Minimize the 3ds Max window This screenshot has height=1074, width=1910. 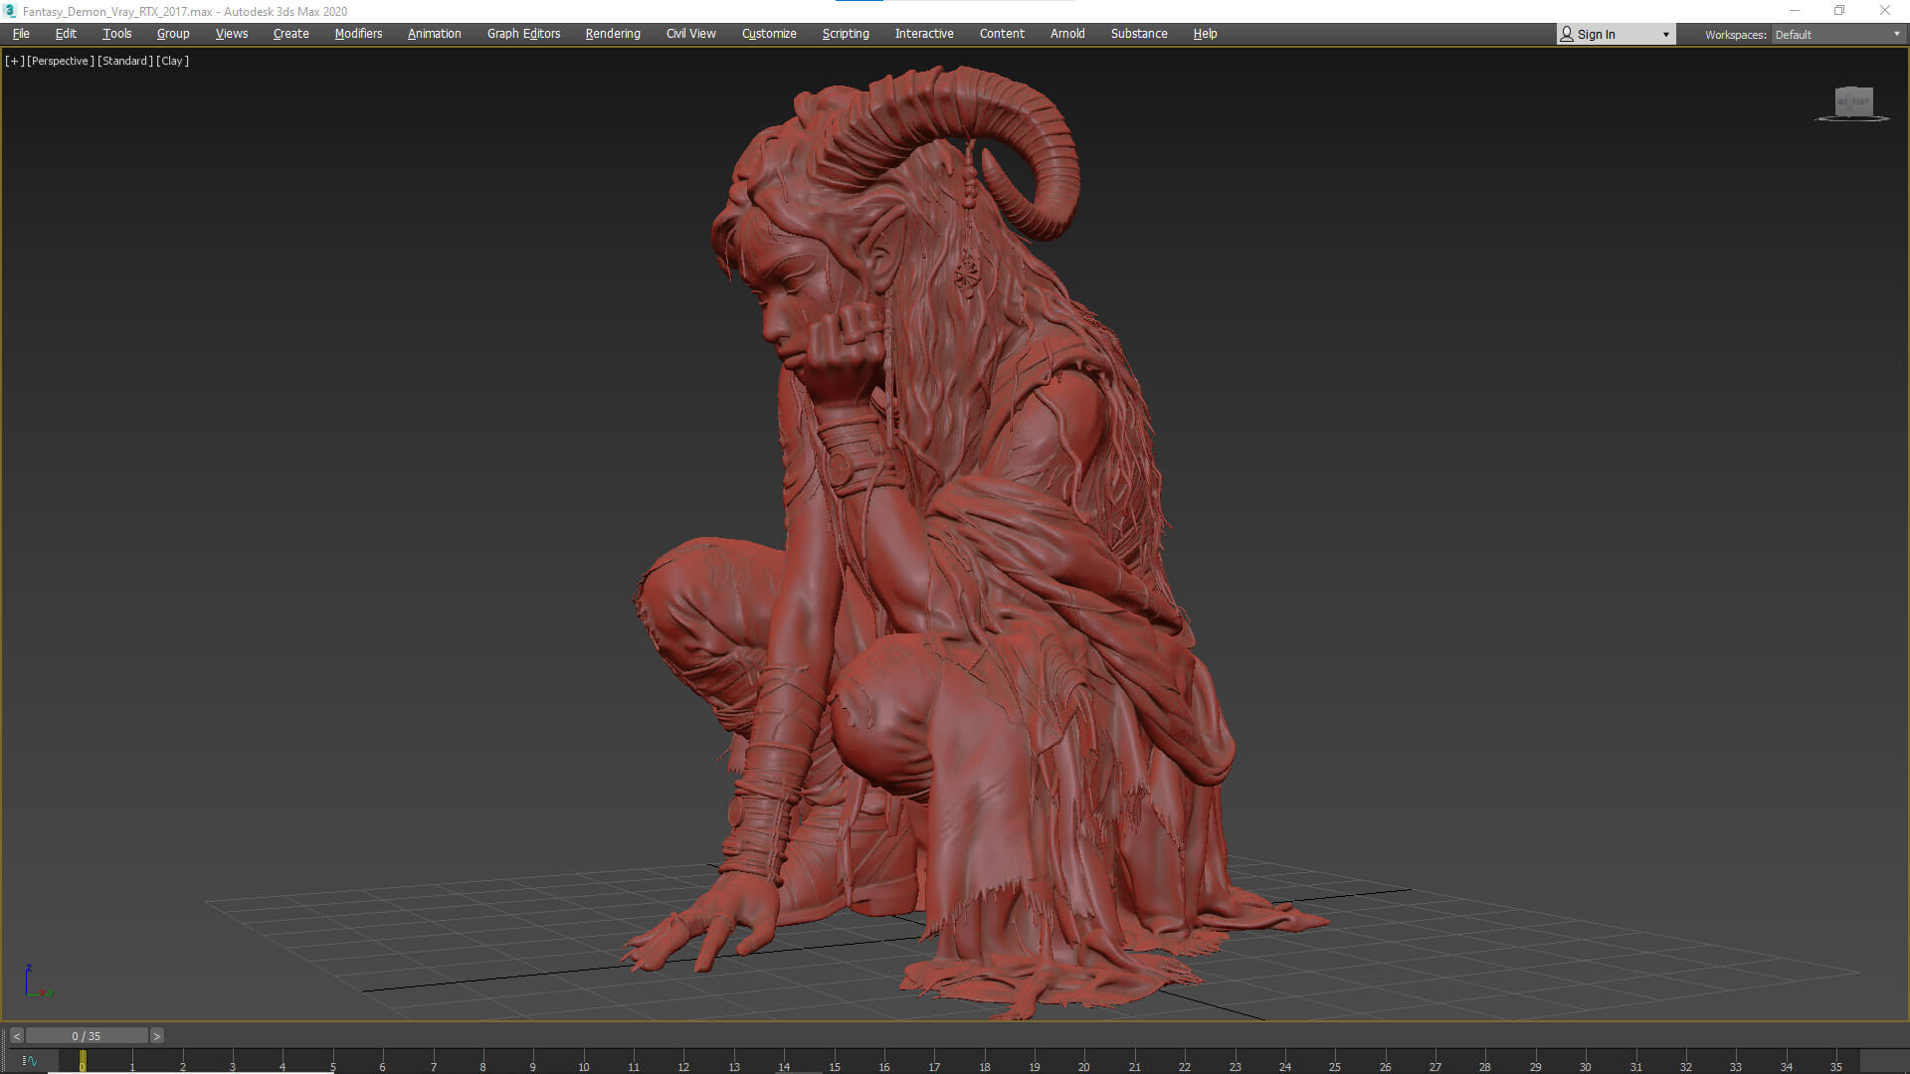tap(1794, 11)
